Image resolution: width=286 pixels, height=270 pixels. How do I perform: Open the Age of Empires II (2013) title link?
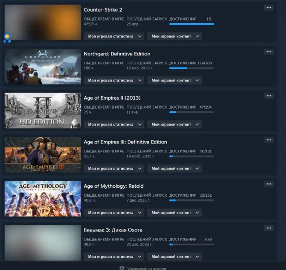pos(112,98)
